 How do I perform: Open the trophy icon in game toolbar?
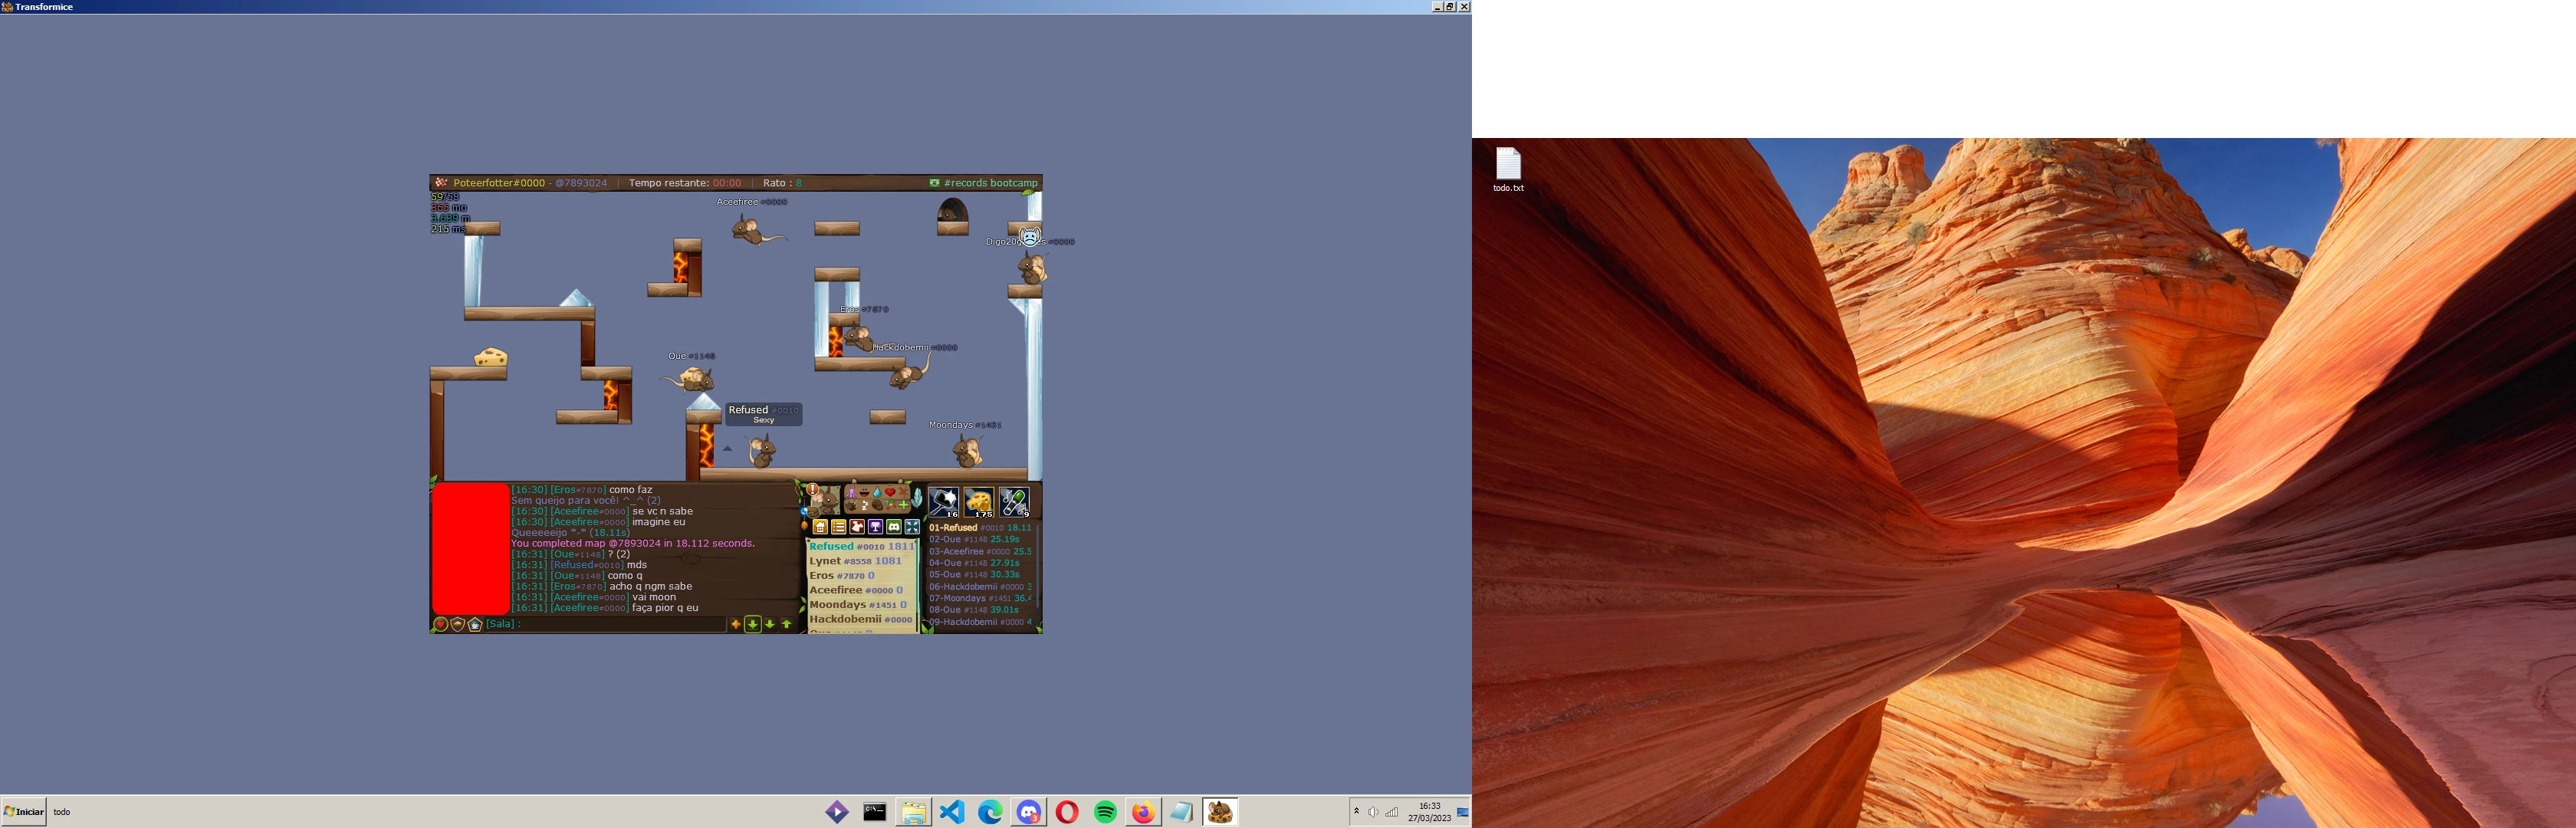(x=875, y=527)
